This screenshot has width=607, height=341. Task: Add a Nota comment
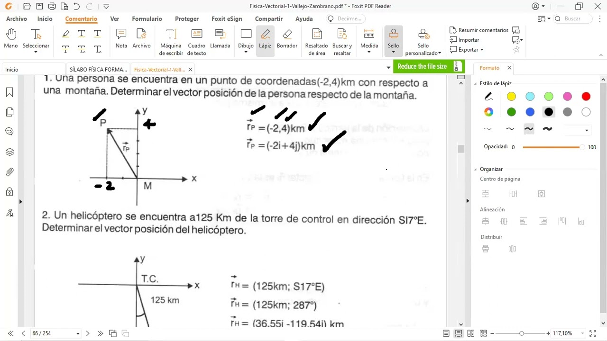[121, 39]
